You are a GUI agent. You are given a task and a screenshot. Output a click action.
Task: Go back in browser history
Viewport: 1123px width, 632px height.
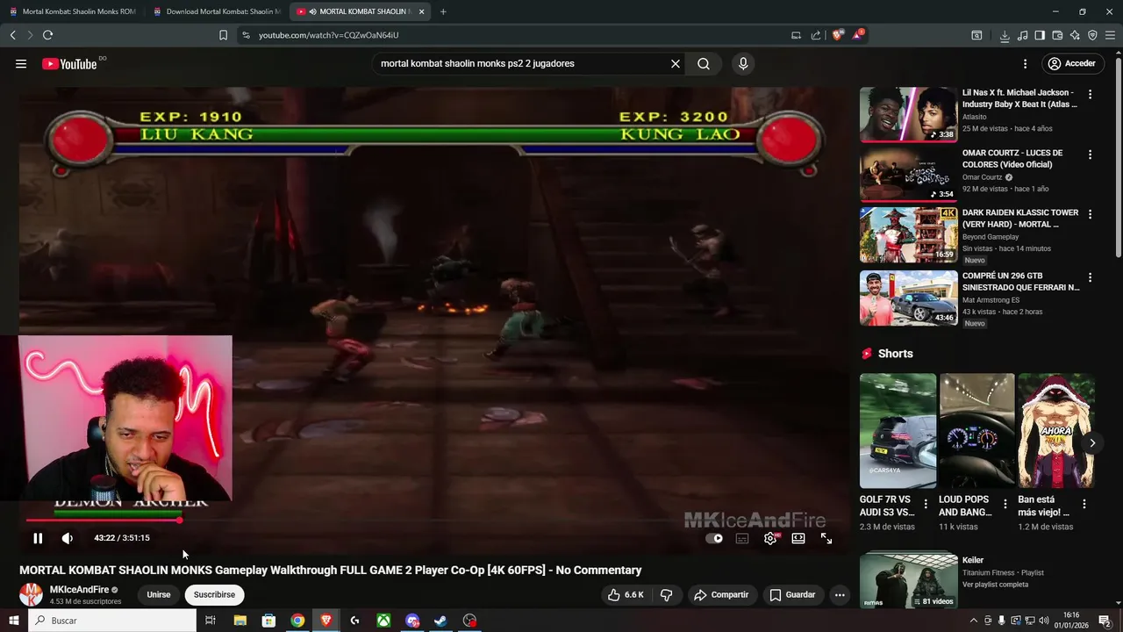[x=13, y=35]
